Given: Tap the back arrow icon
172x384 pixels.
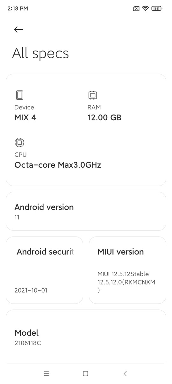Looking at the screenshot, I should tap(18, 29).
